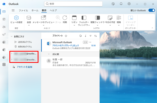Open the Mail view in sidebar
The image size is (157, 103).
[4, 11]
